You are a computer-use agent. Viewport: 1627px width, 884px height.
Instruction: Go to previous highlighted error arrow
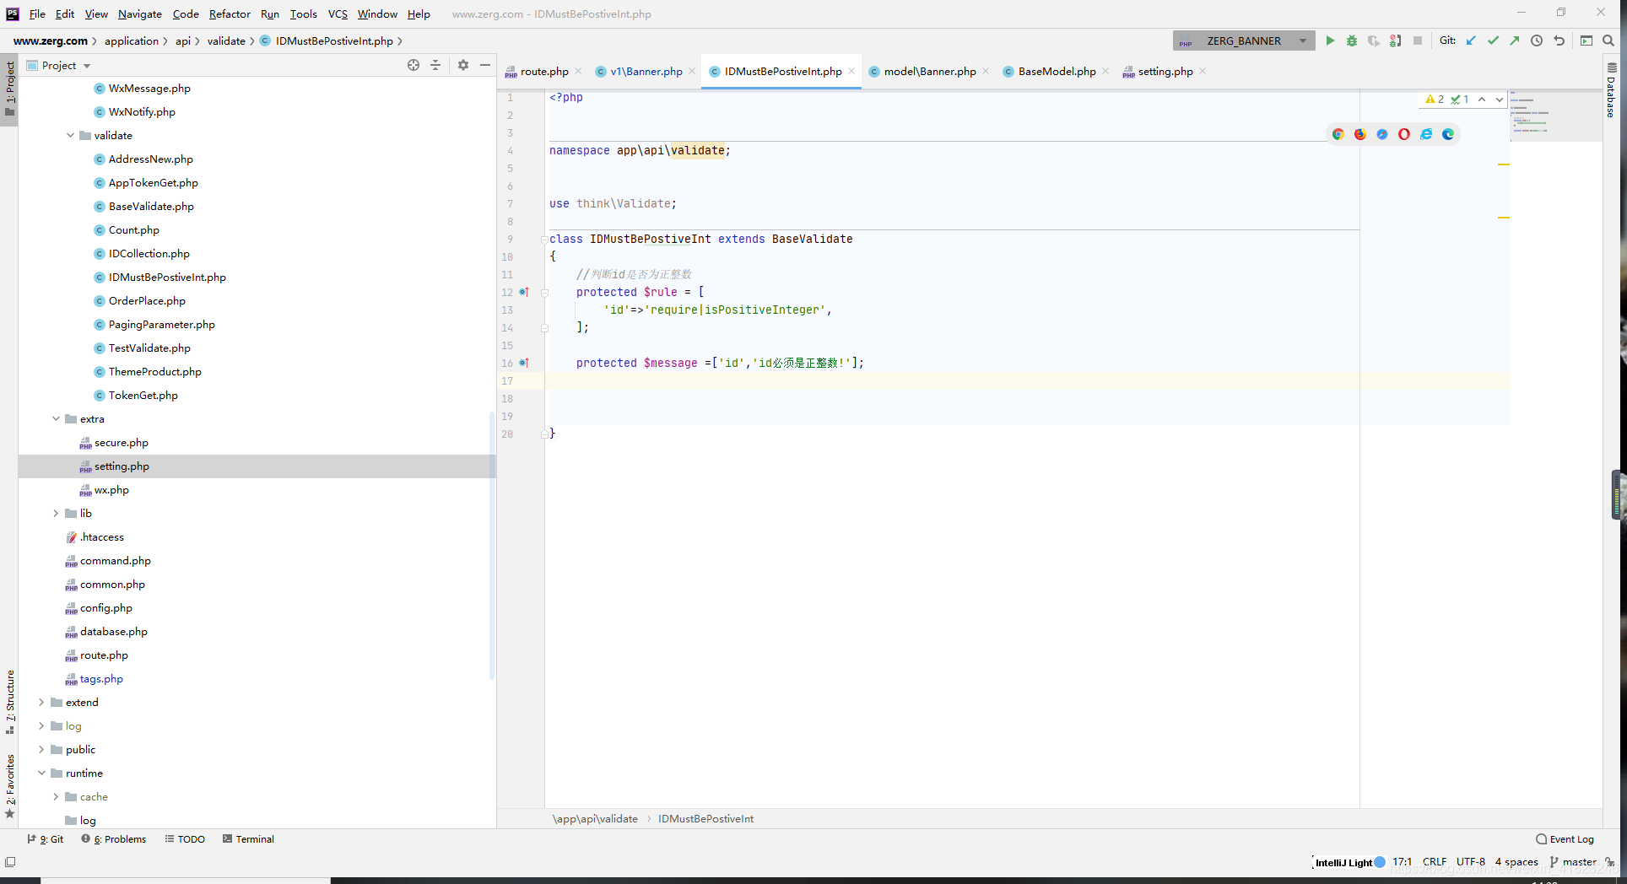[x=1482, y=99]
